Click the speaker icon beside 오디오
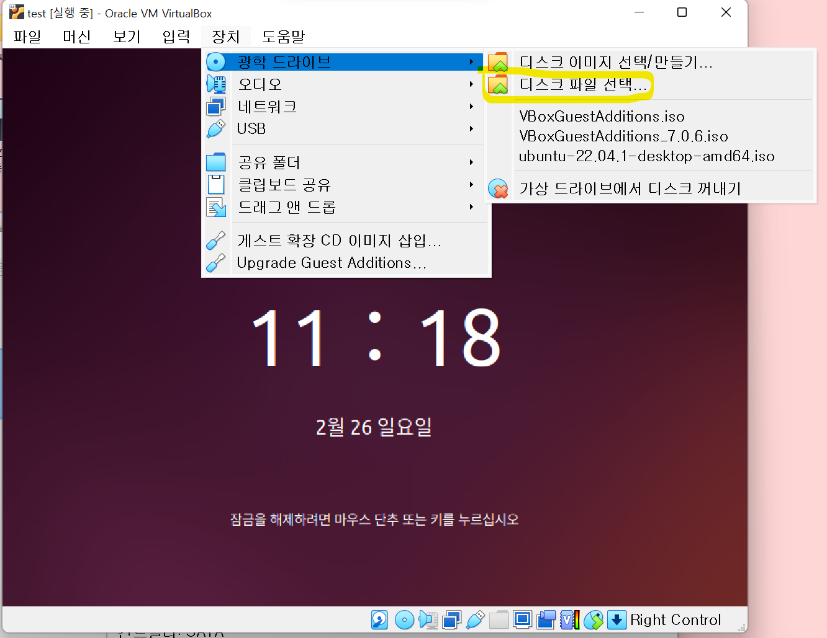Viewport: 827px width, 638px height. [x=216, y=84]
